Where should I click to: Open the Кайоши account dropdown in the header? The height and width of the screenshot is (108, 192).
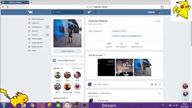pyautogui.click(x=155, y=12)
